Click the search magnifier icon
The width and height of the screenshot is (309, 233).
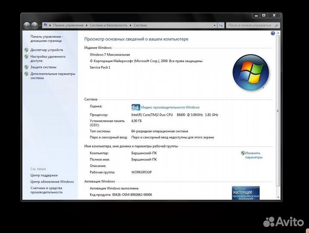tap(277, 25)
